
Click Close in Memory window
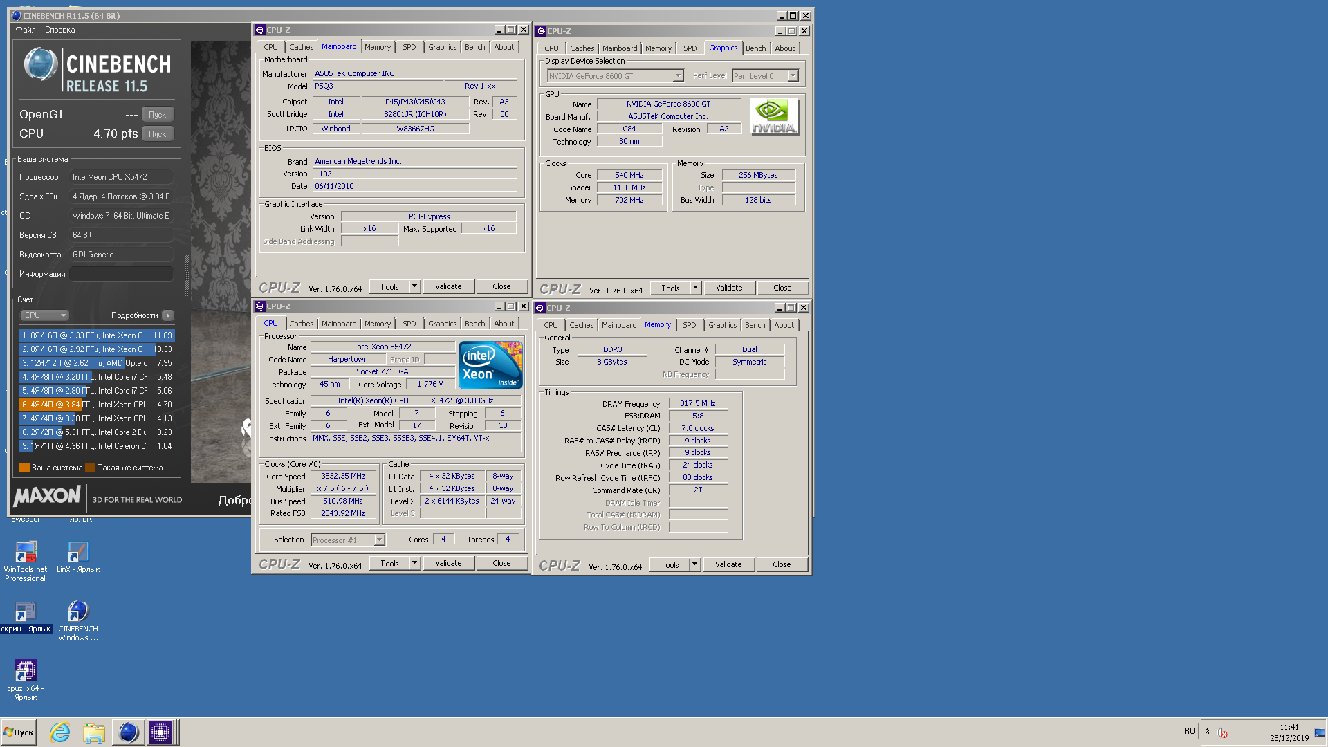tap(782, 564)
